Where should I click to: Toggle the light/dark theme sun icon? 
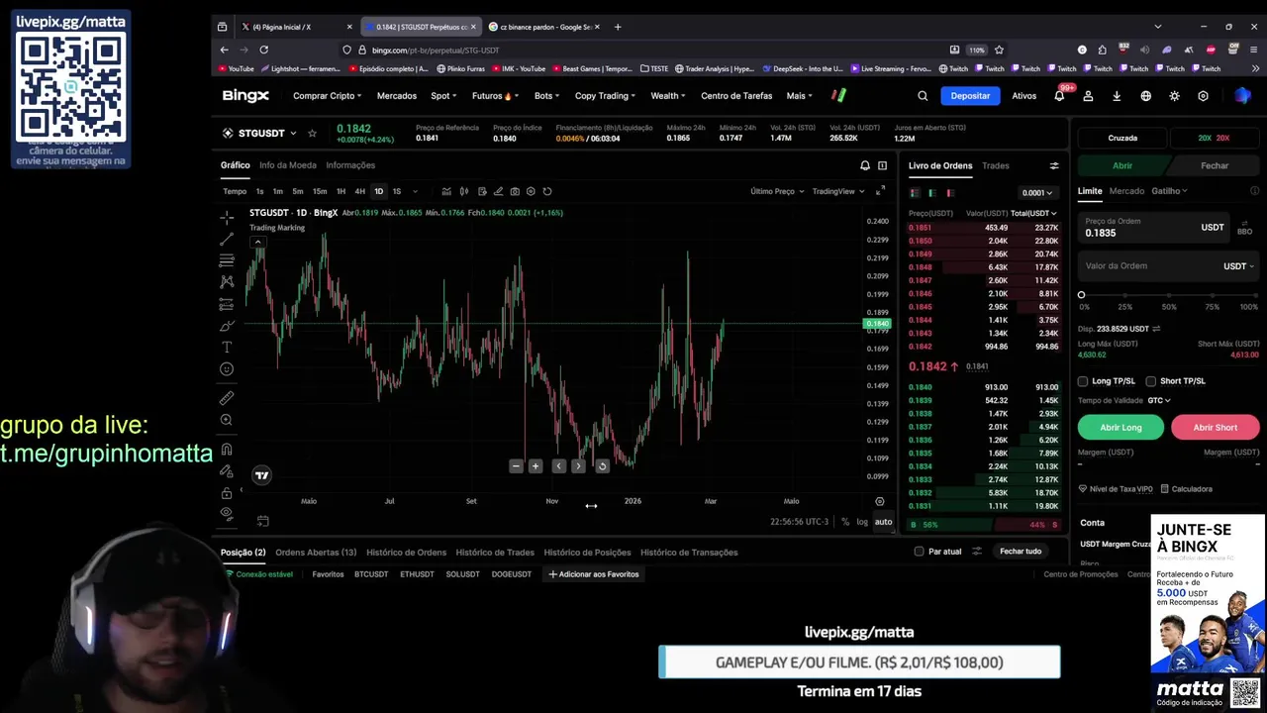(x=1174, y=96)
